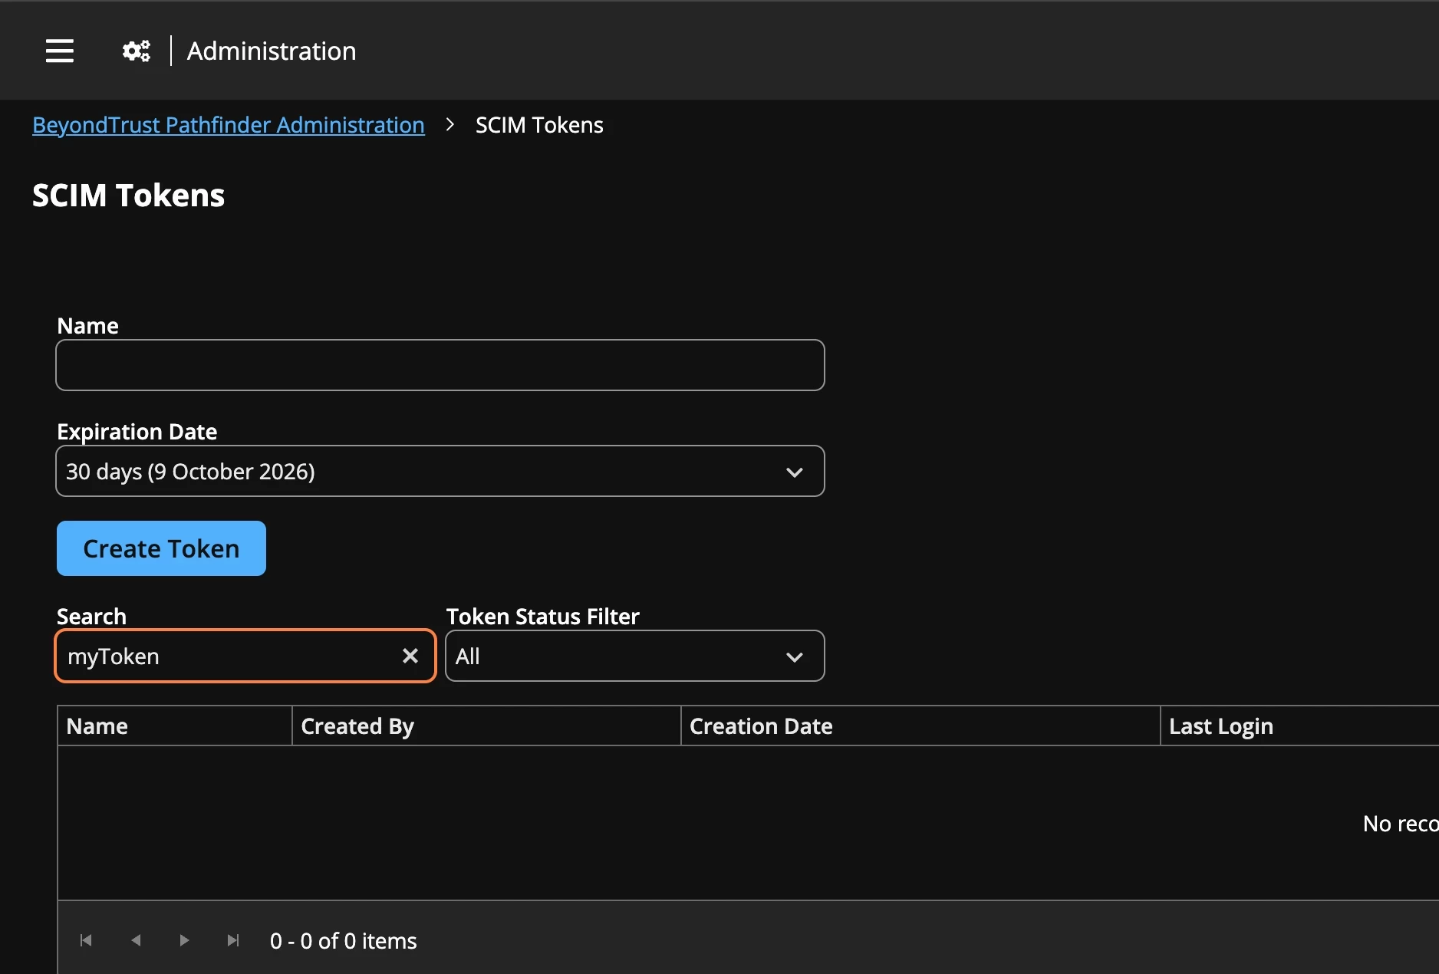This screenshot has width=1439, height=974.
Task: Click the Create Token button
Action: click(161, 548)
